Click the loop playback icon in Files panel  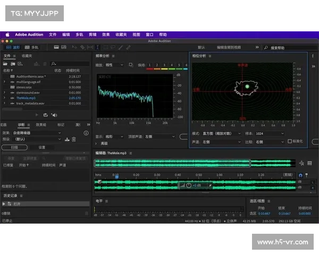click(x=46, y=115)
